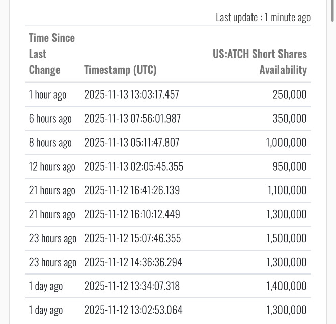
Task: Click timestamp 2025-11-13 13:03:17.457
Action: point(131,95)
